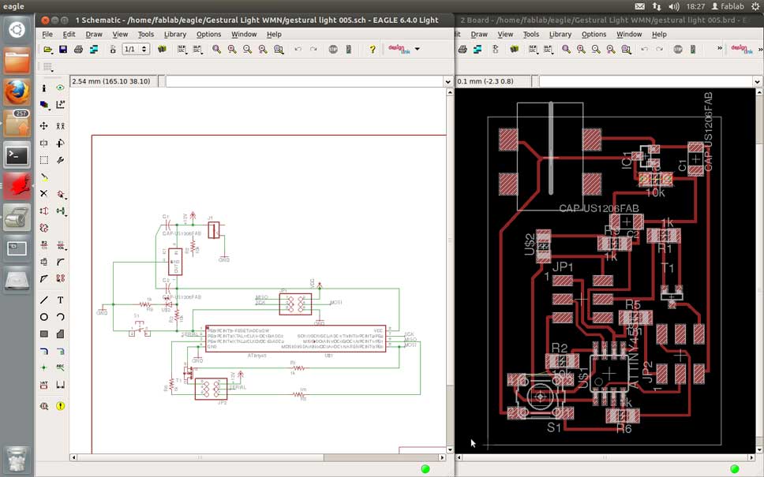Click the DesignLink button in Board toolbar
764x477 pixels.
[742, 49]
